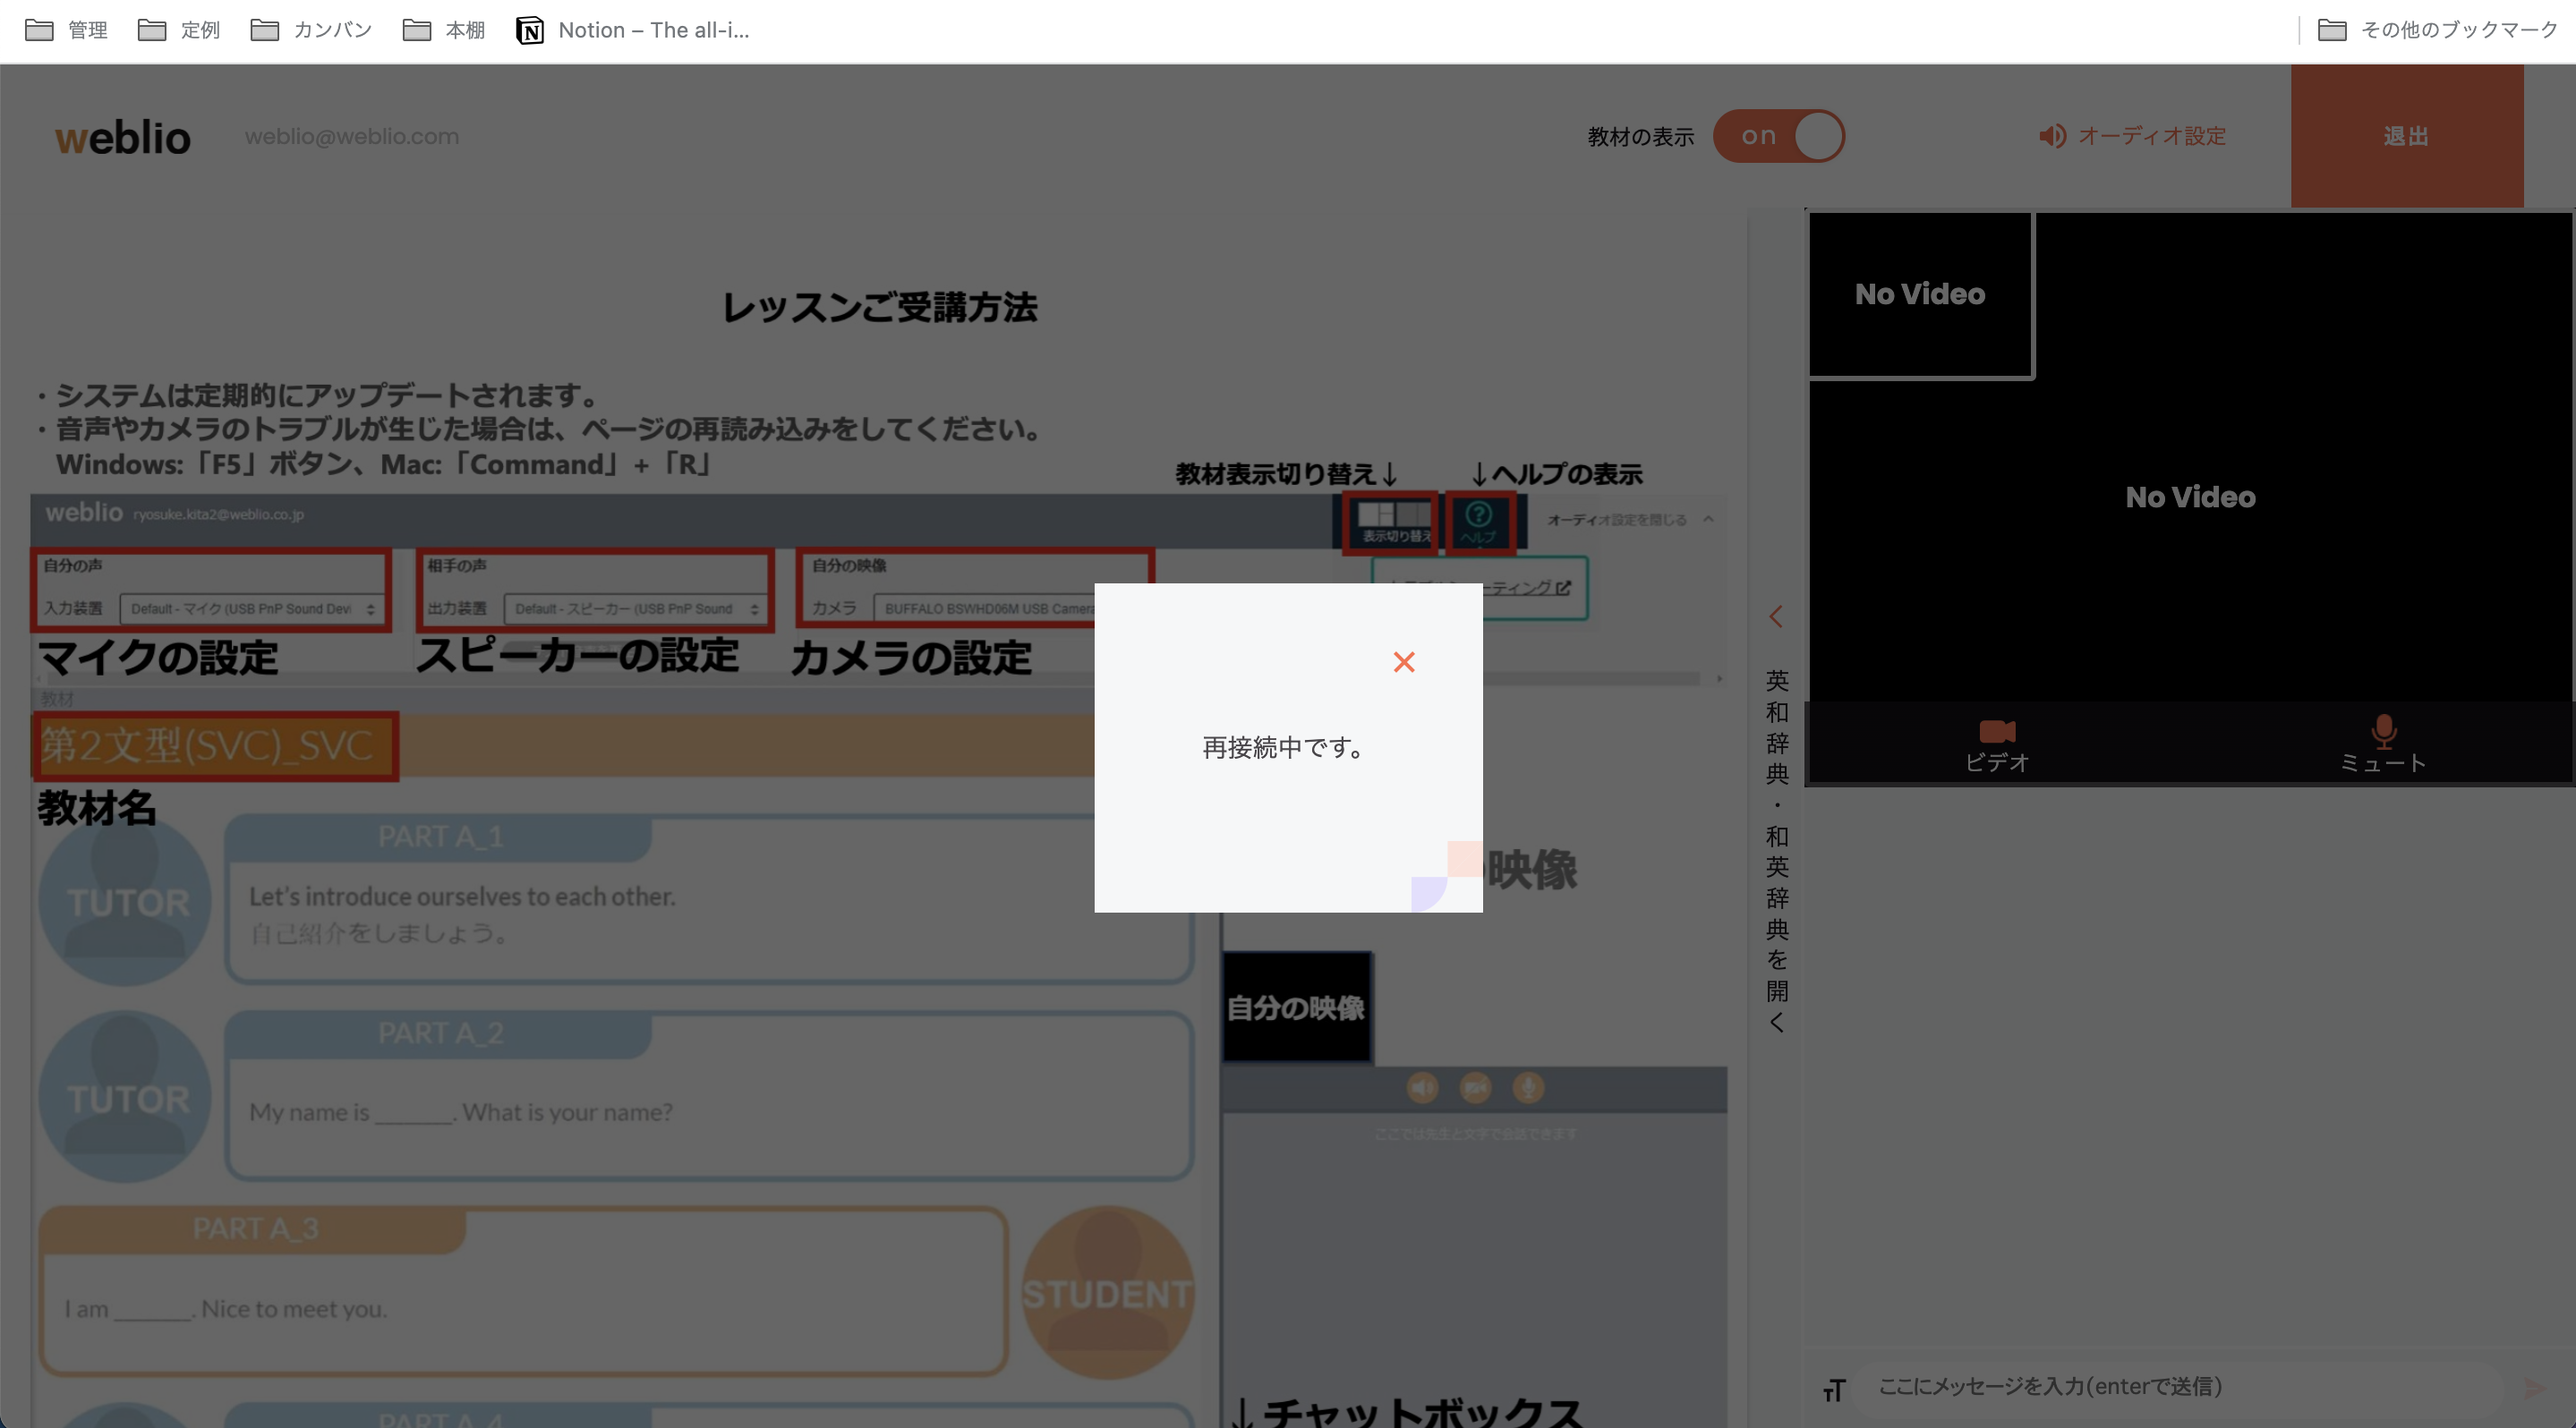Open the Notion bookmark
Screen dimensions: 2576x1428
click(633, 30)
